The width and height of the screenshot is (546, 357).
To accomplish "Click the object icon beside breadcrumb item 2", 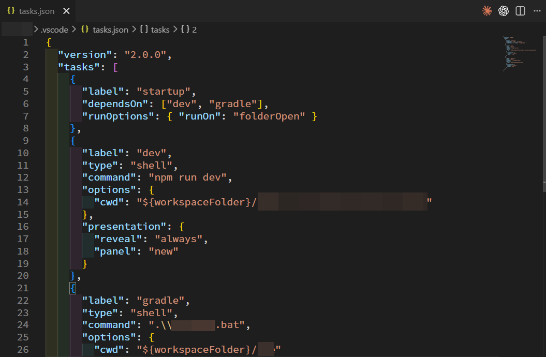I will [x=185, y=29].
